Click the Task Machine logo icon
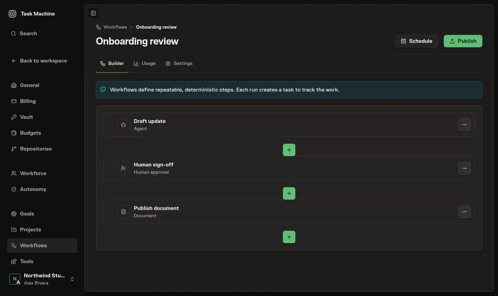Screen dimensions: 498x296 coord(12,14)
